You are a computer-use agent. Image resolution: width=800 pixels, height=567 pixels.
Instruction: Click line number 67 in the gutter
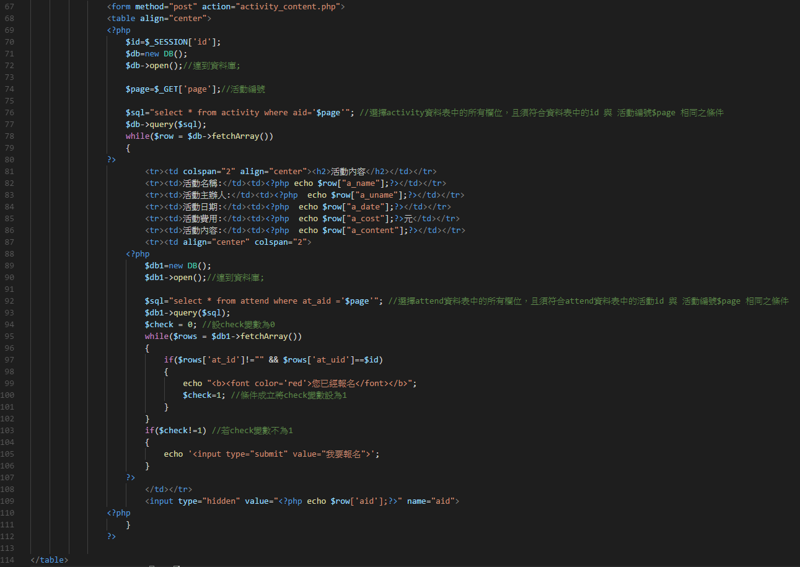(x=9, y=6)
